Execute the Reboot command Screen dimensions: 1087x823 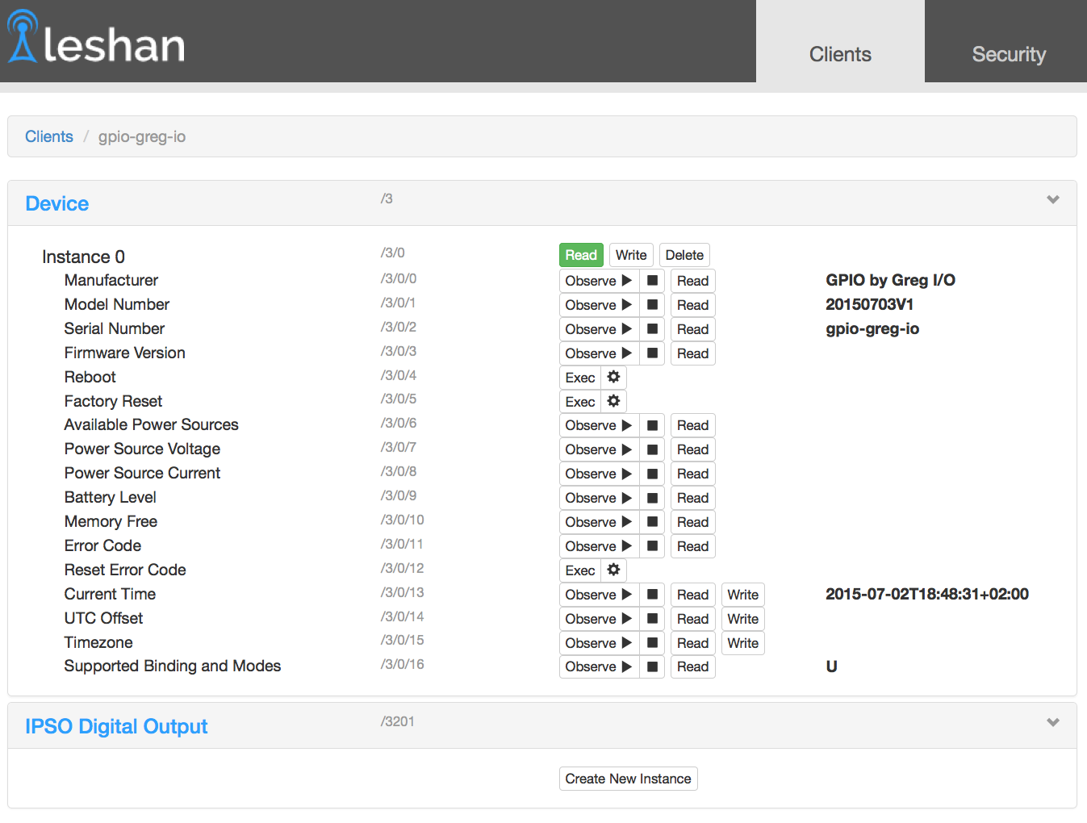pos(580,377)
